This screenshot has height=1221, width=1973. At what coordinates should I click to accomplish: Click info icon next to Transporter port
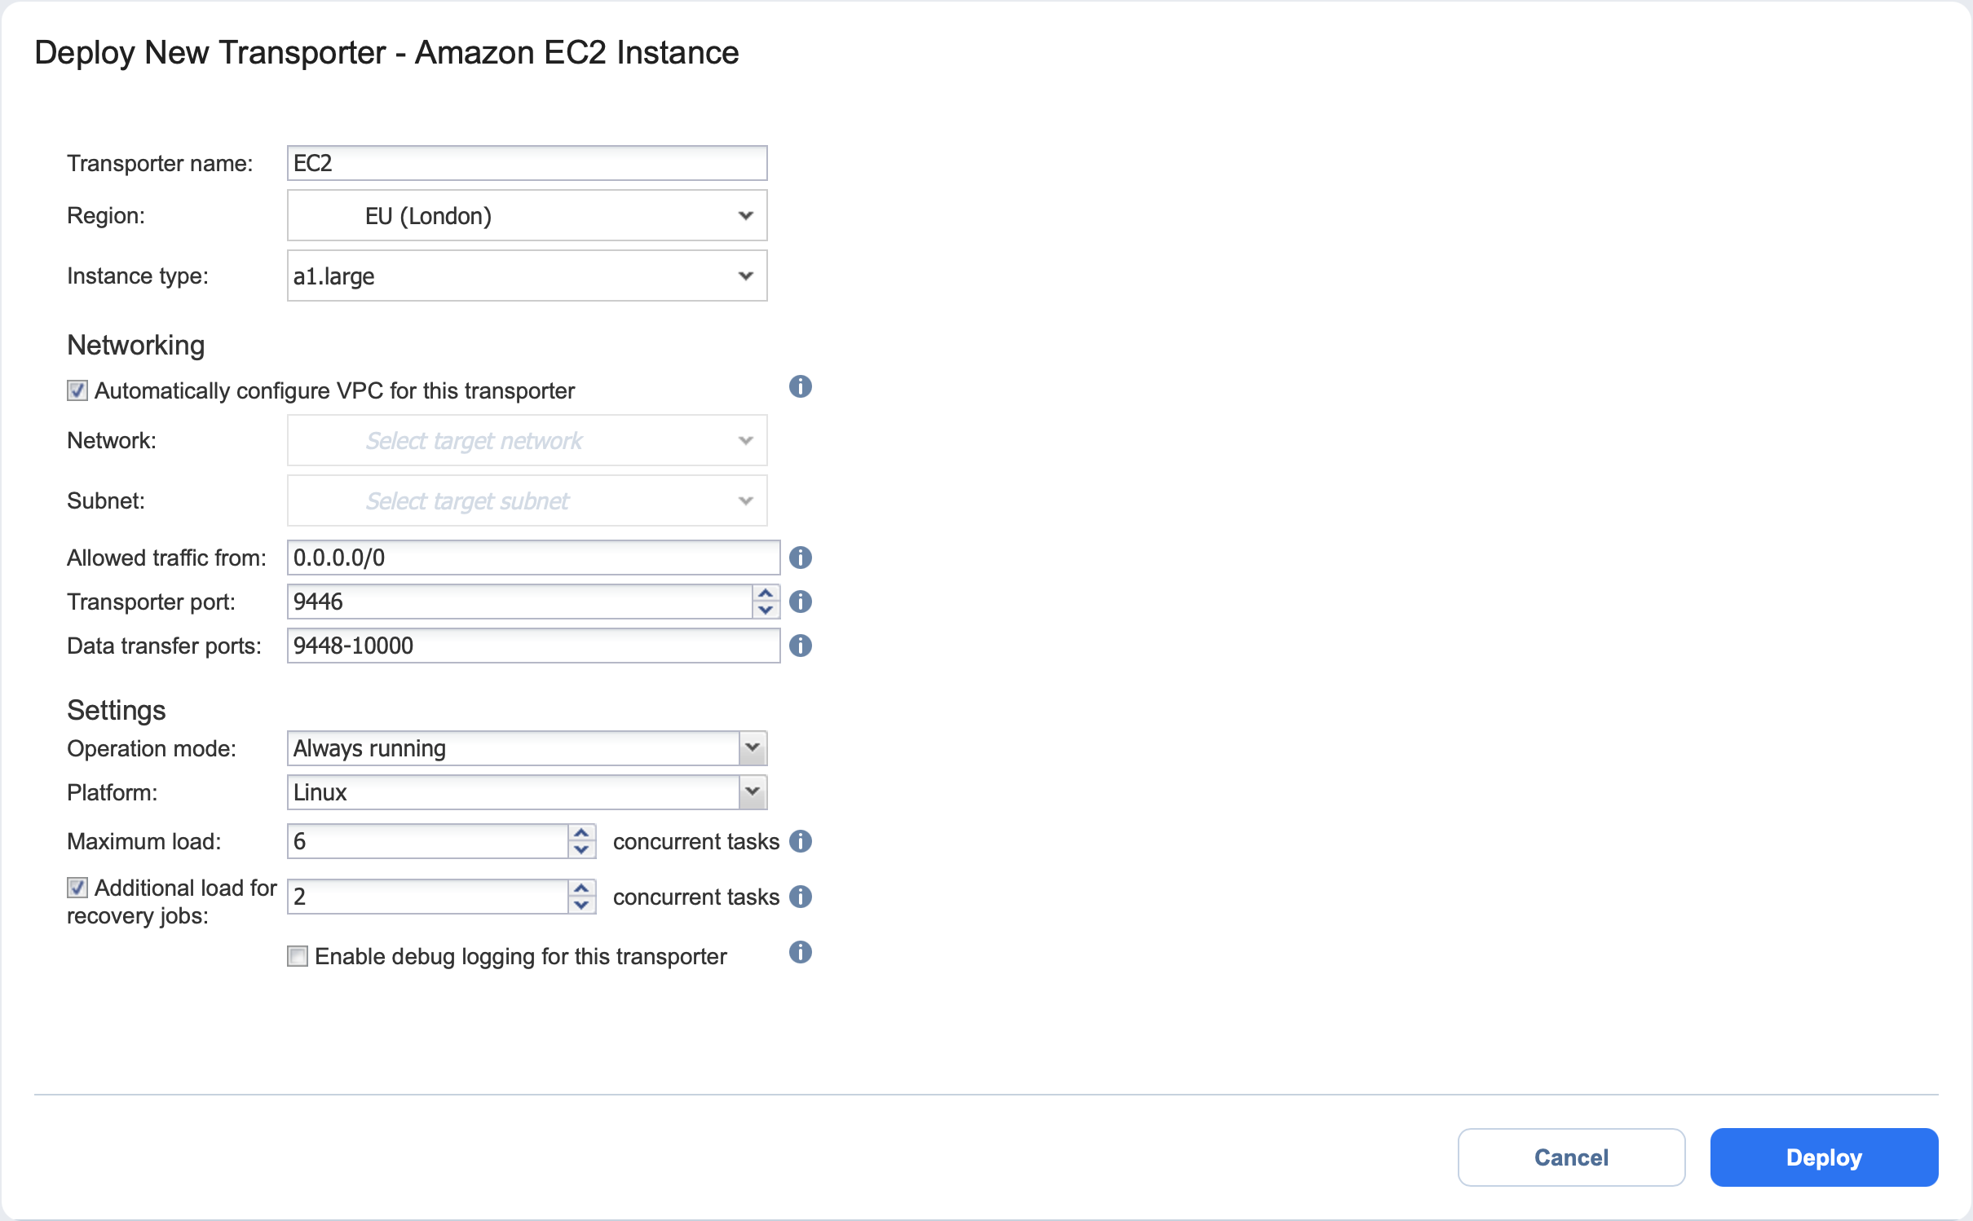(800, 602)
